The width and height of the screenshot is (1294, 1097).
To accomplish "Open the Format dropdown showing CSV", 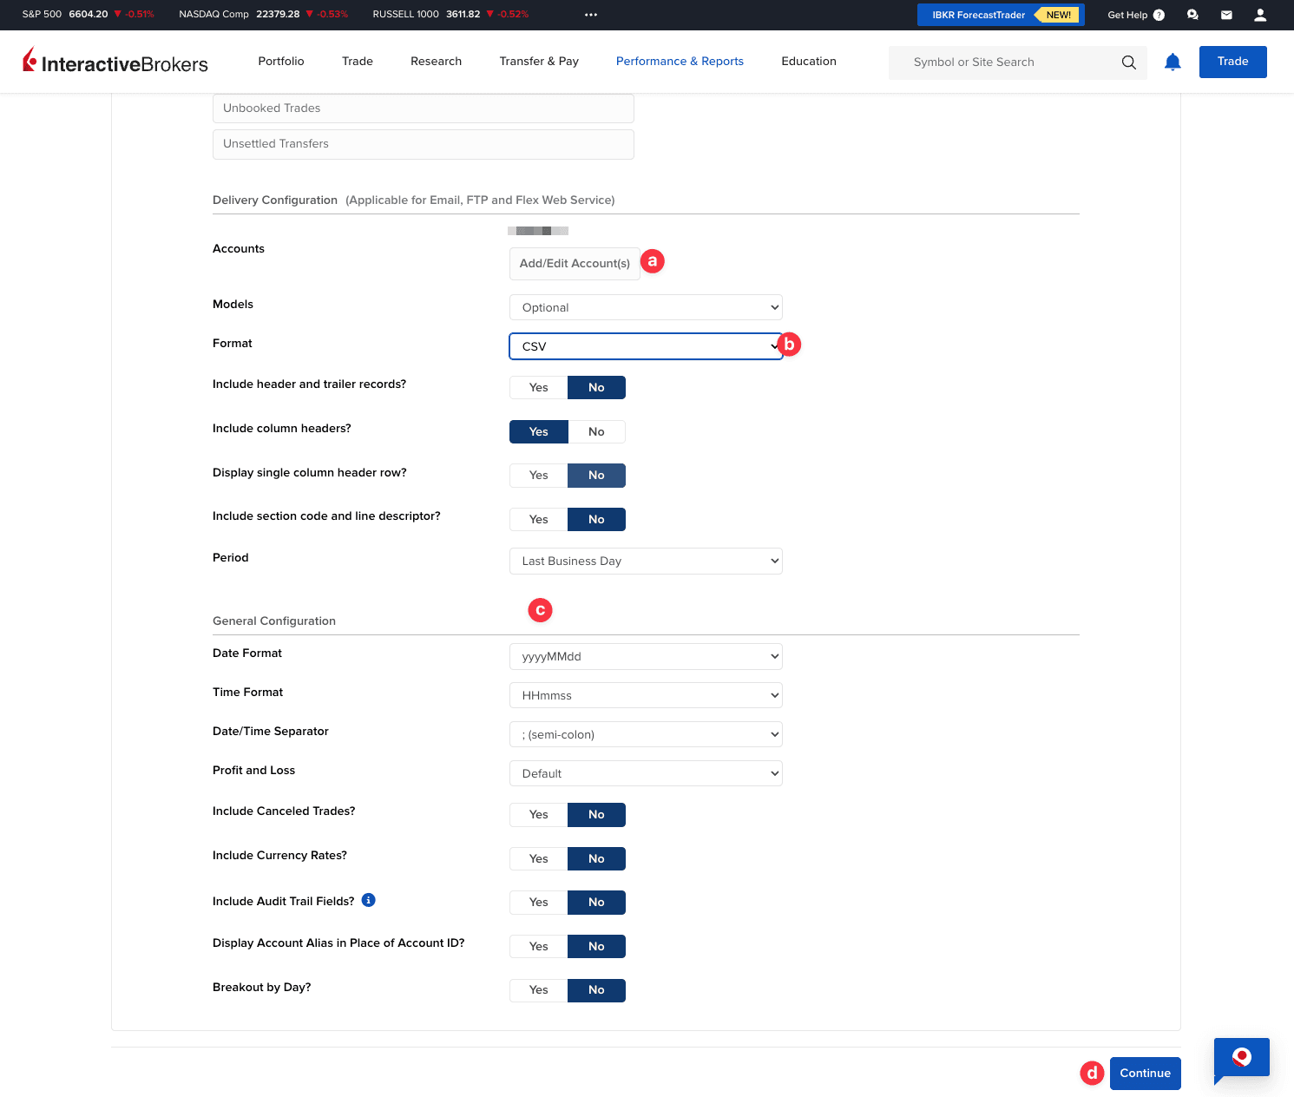I will (645, 345).
